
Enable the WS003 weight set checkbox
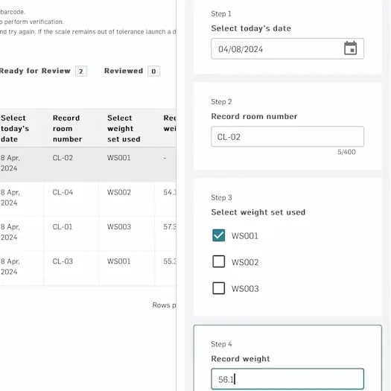(x=218, y=288)
